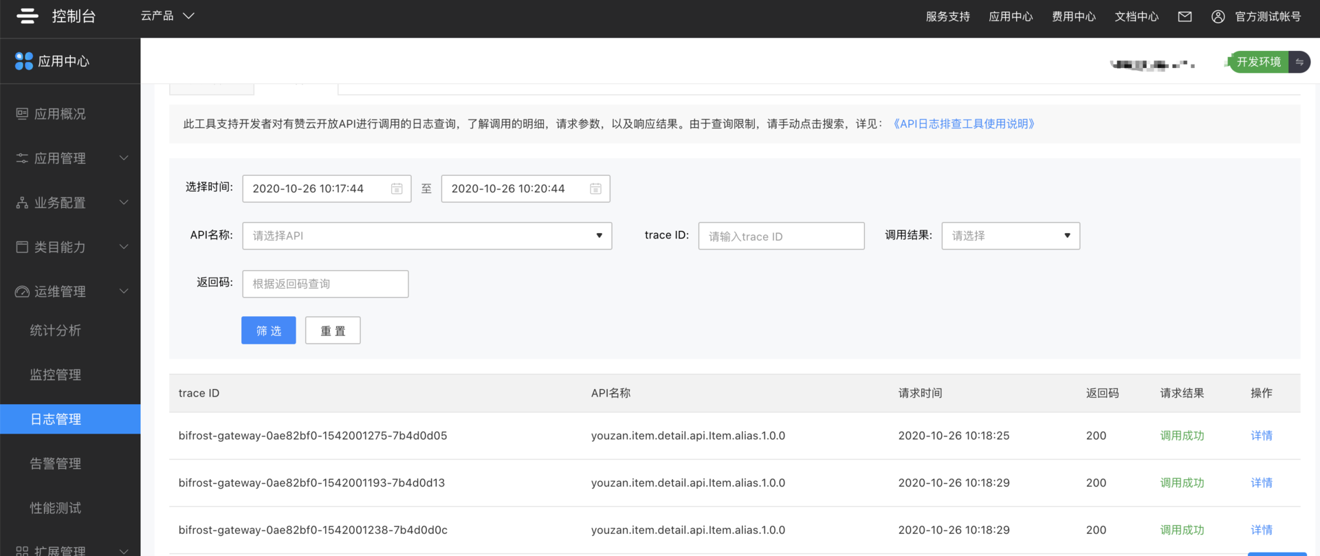This screenshot has height=556, width=1320.
Task: Click the swap arrows icon next to 开发环境
Action: tap(1299, 62)
